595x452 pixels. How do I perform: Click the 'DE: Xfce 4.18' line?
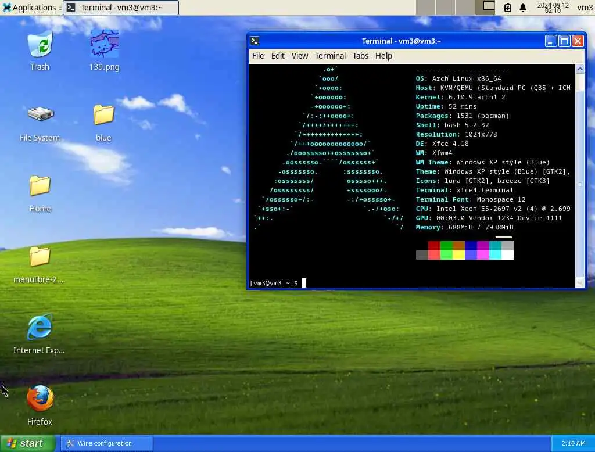[x=442, y=144]
